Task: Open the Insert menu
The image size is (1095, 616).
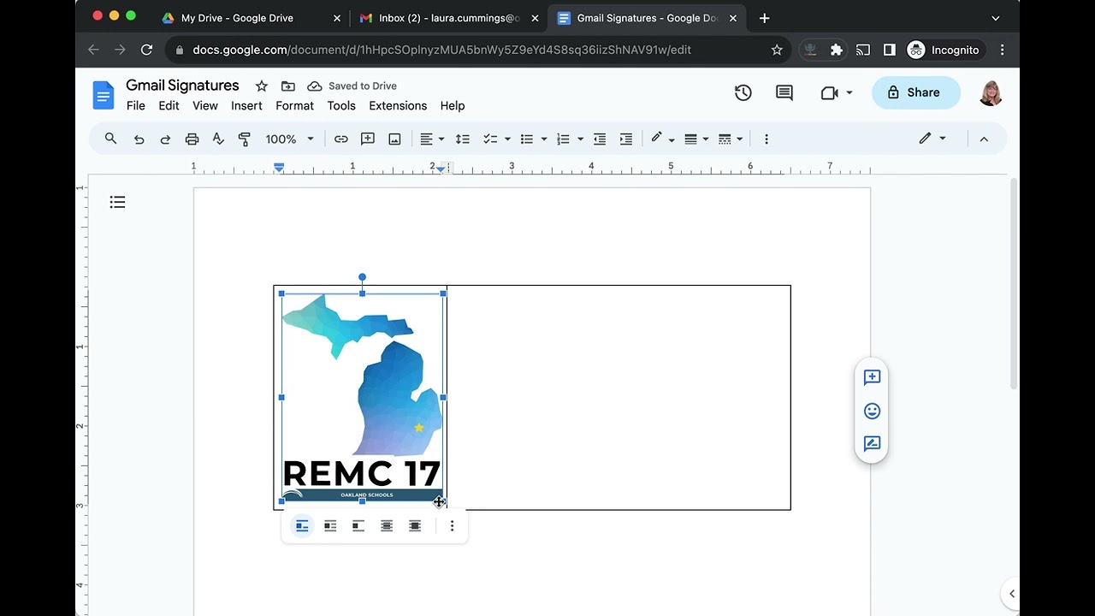Action: pos(246,105)
